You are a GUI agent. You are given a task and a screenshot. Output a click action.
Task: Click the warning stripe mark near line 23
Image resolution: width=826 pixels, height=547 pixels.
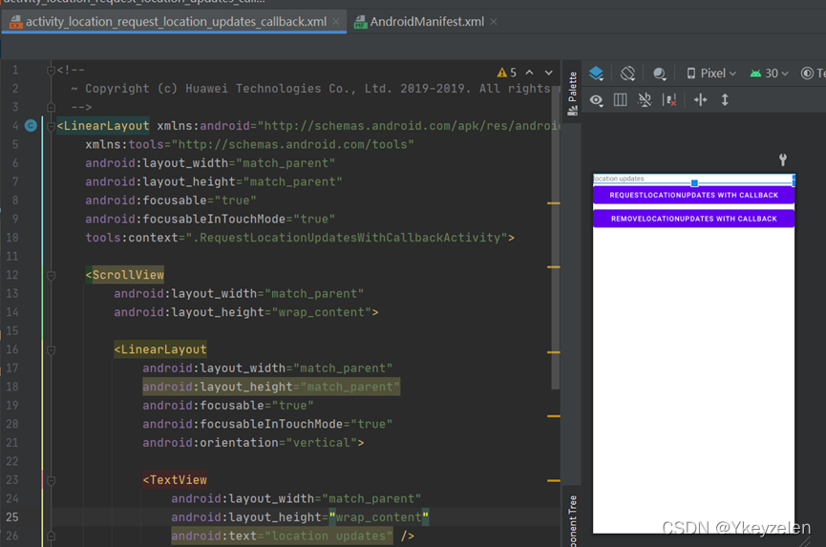click(554, 481)
